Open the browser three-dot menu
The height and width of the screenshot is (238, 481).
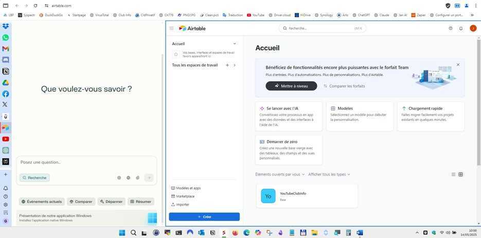[x=475, y=6]
